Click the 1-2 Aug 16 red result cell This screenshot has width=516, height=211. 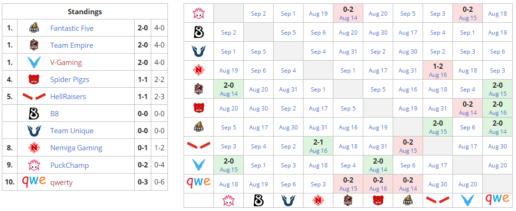(437, 70)
